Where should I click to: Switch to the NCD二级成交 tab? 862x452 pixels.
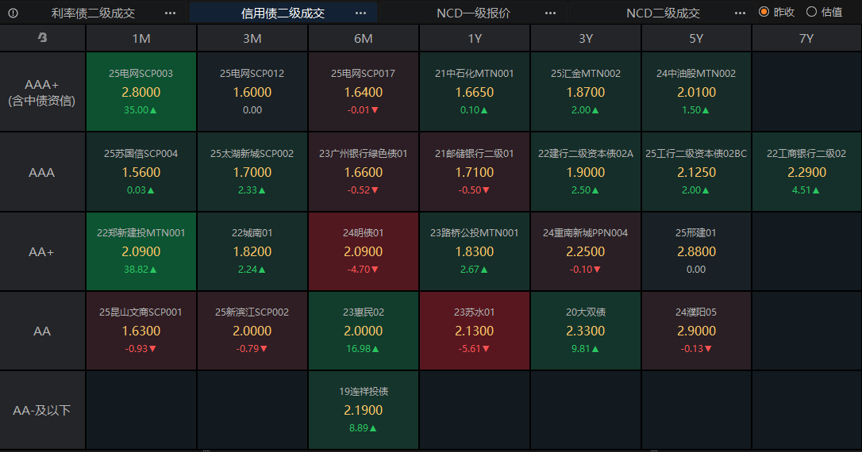click(x=663, y=13)
